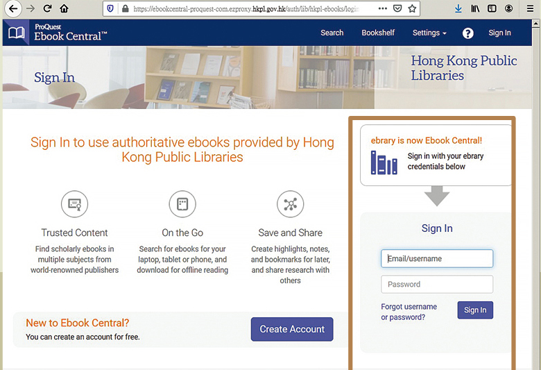Click the Pocket save icon
541x370 pixels.
(397, 8)
